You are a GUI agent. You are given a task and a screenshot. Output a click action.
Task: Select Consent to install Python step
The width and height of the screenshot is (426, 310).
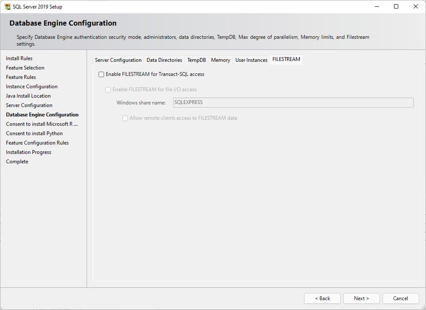click(x=34, y=133)
